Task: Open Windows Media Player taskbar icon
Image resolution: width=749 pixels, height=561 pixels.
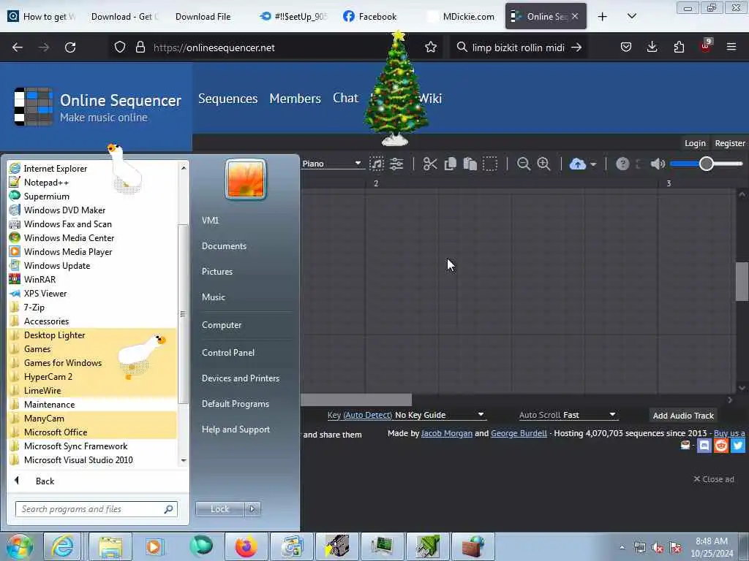Action: [x=154, y=546]
